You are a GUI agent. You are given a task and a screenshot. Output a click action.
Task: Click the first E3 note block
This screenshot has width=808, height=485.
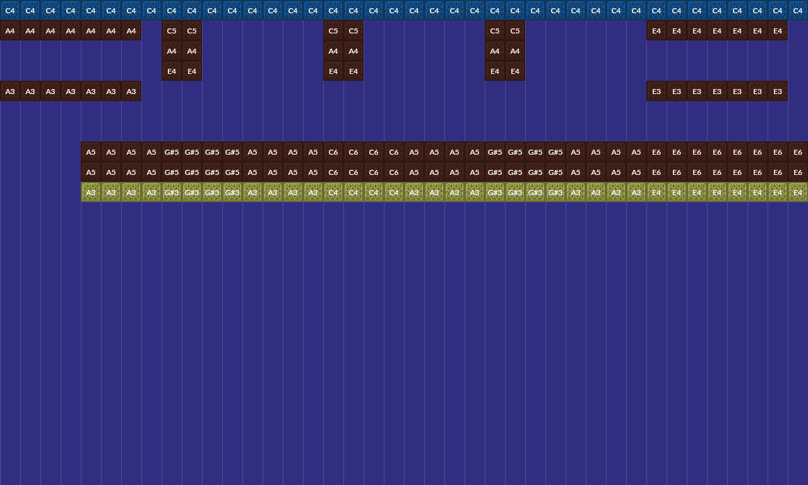point(656,91)
